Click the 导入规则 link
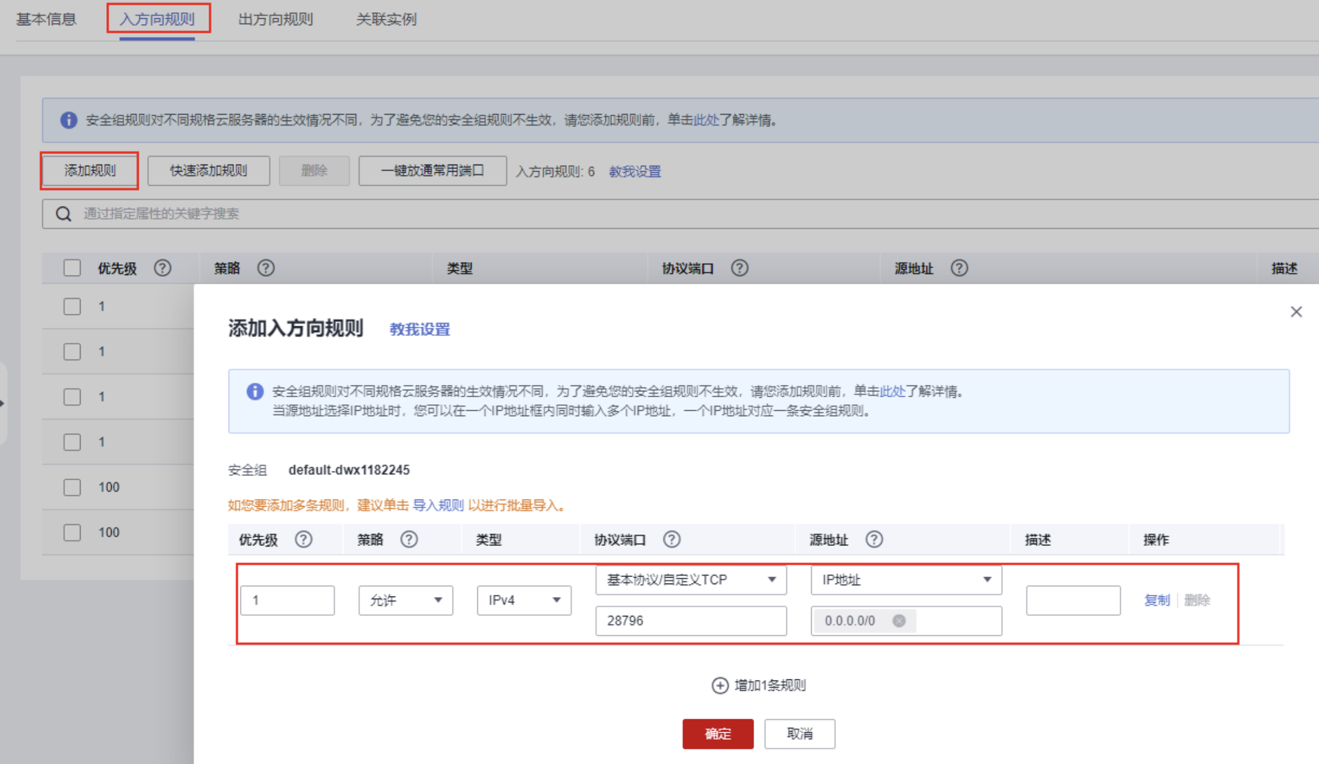 (438, 505)
